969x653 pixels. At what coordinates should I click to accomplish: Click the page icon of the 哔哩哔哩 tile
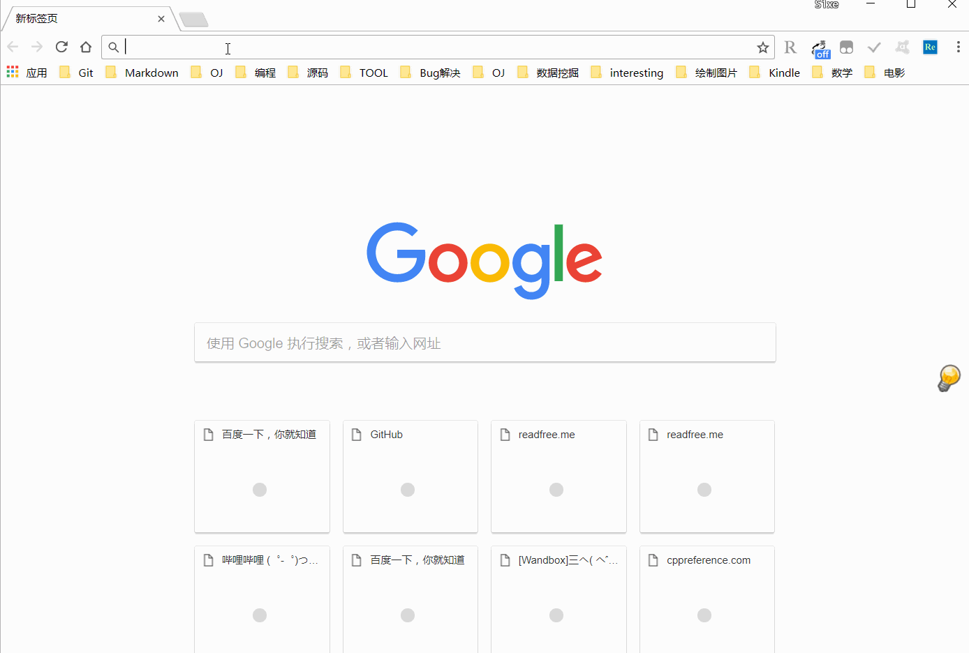point(208,560)
